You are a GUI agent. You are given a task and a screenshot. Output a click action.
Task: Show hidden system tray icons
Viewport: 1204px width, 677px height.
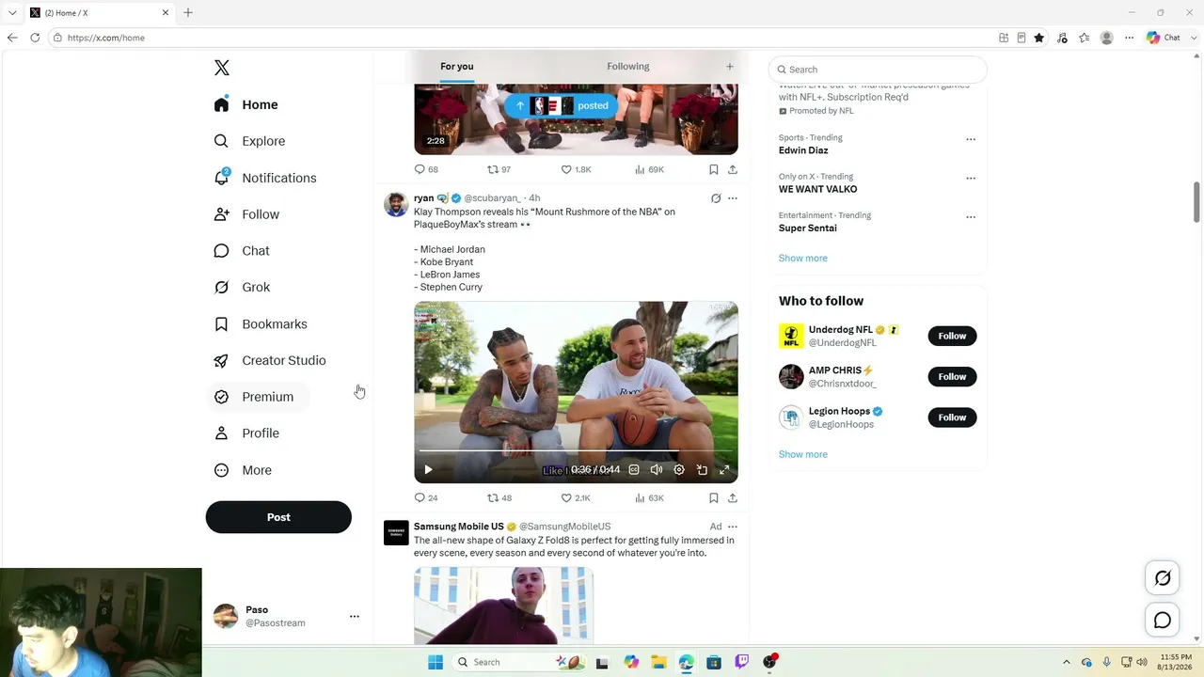tap(1066, 662)
